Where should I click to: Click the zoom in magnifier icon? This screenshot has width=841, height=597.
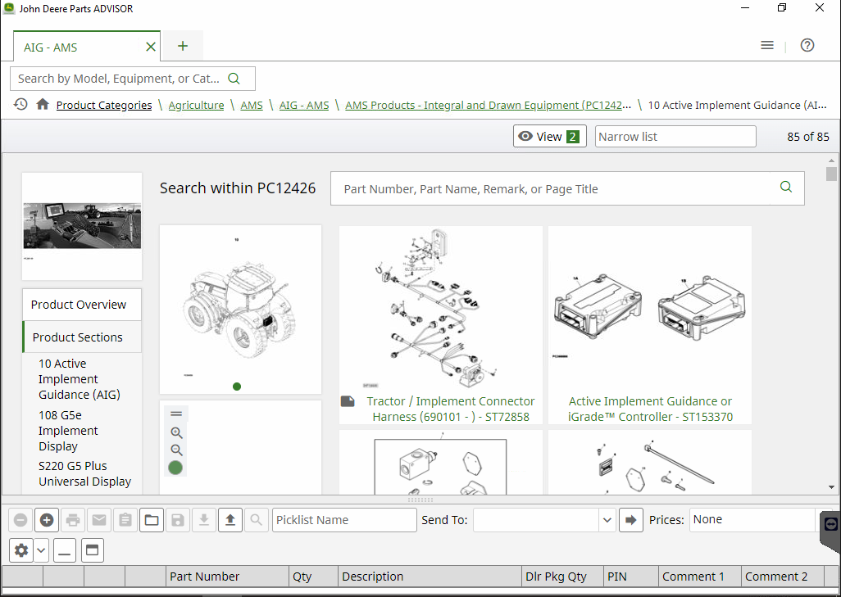[x=176, y=432]
